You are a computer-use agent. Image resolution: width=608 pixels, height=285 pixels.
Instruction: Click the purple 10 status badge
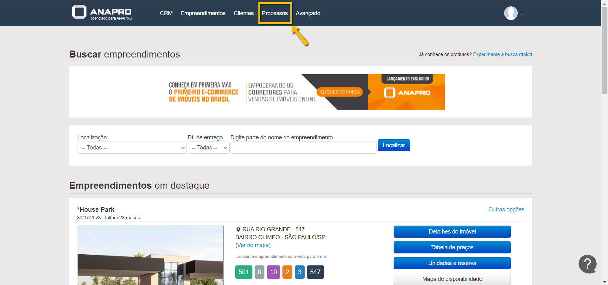pos(273,272)
